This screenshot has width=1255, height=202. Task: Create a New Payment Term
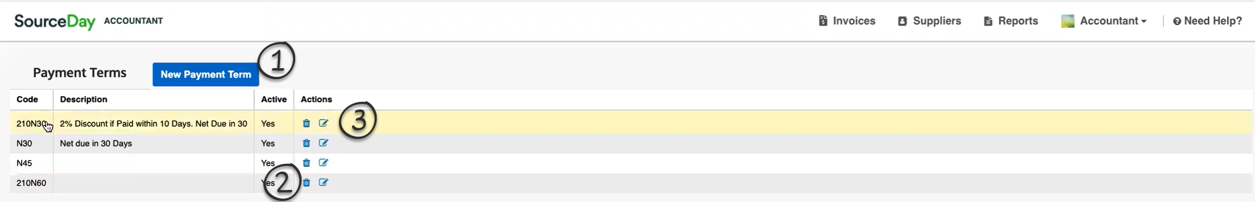206,75
